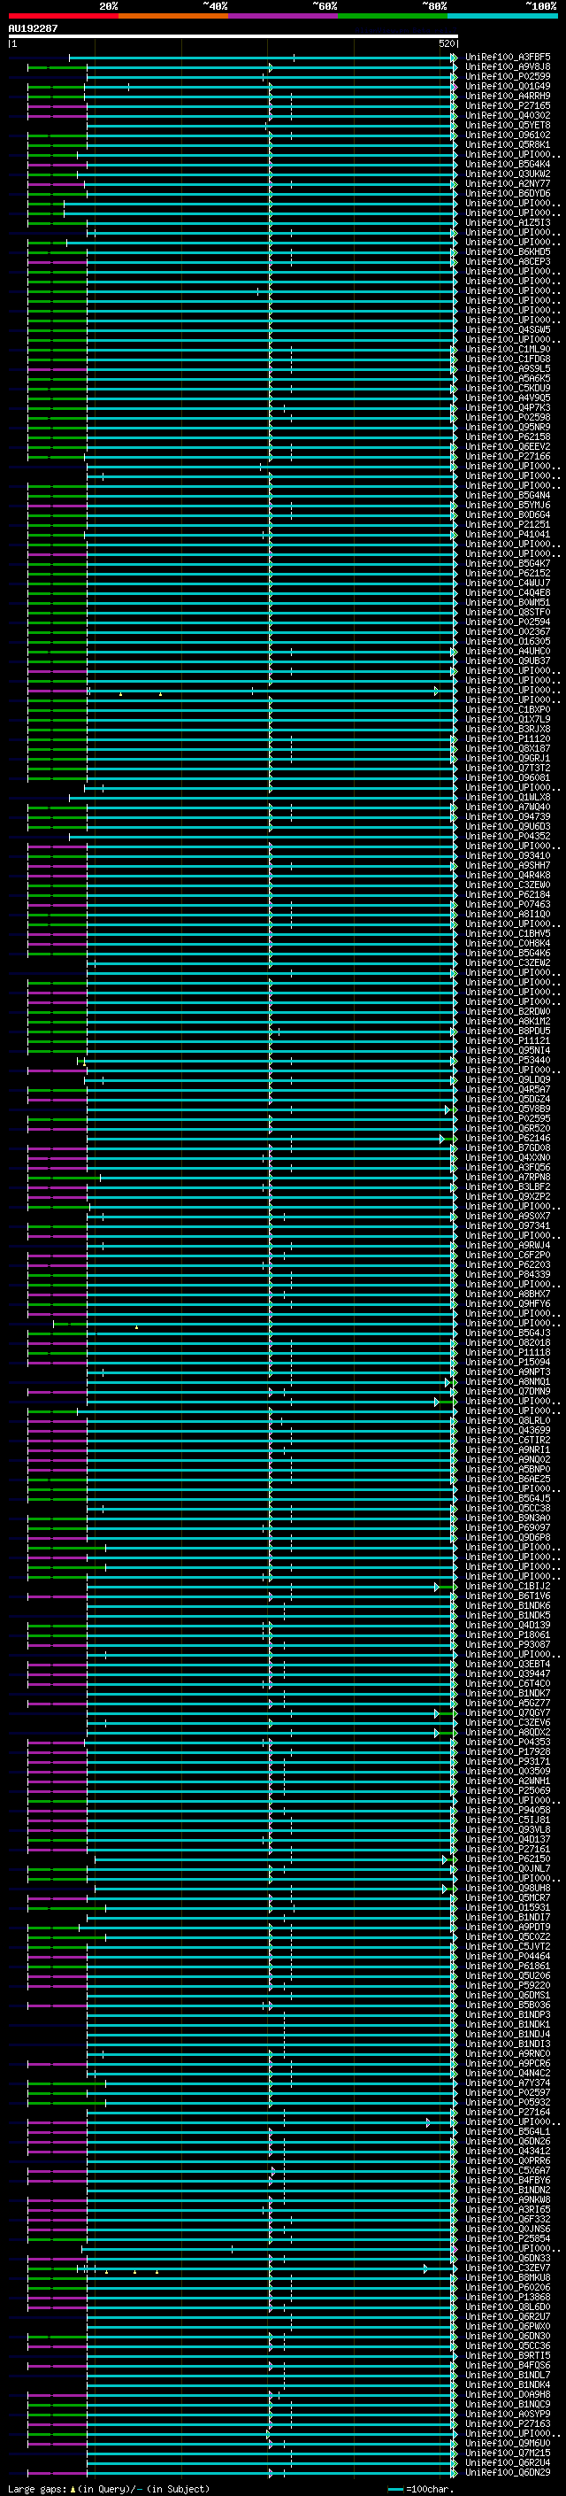Open hit UniRef100_A3FBF5
Viewport: 566px width, 2496px height.
click(x=508, y=58)
